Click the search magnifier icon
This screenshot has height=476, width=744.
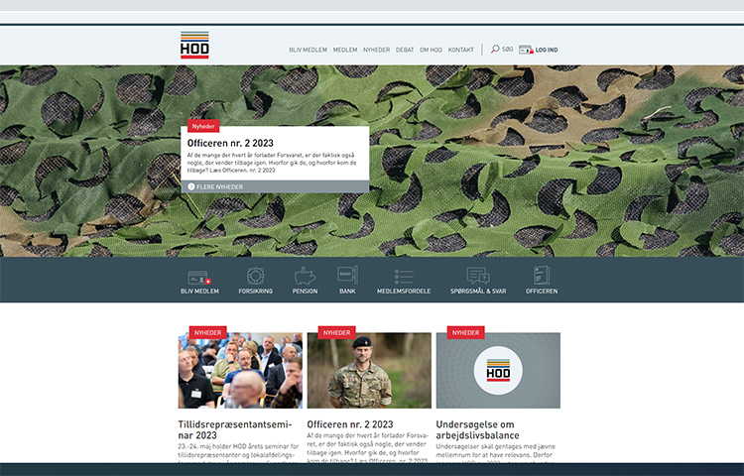(495, 49)
